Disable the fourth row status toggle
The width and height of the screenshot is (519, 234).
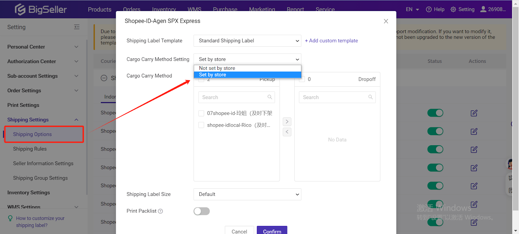435,168
